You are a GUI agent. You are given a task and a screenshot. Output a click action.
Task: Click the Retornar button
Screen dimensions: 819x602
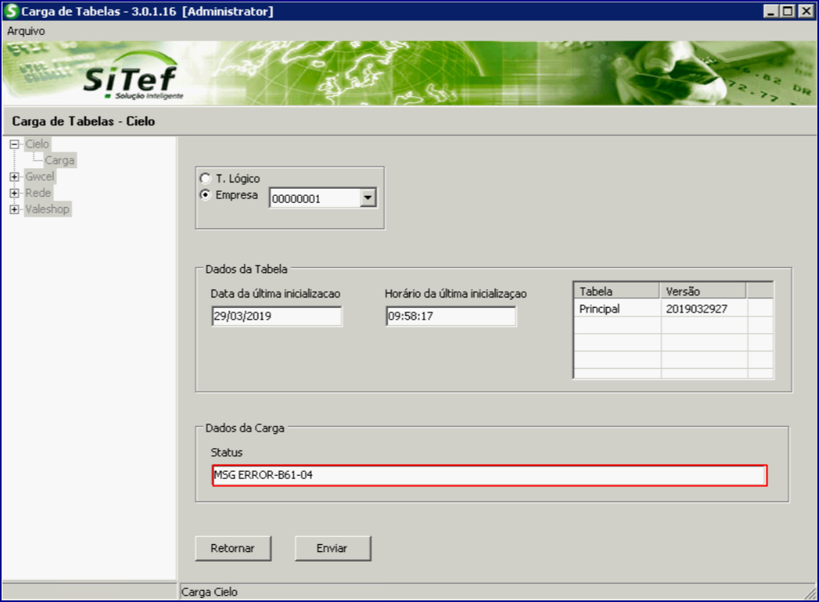pos(233,548)
